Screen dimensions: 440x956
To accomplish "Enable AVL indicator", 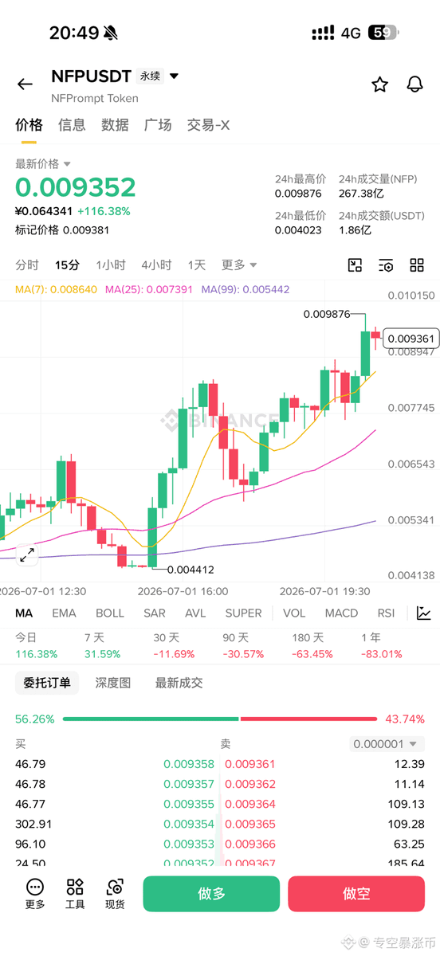I will coord(195,613).
